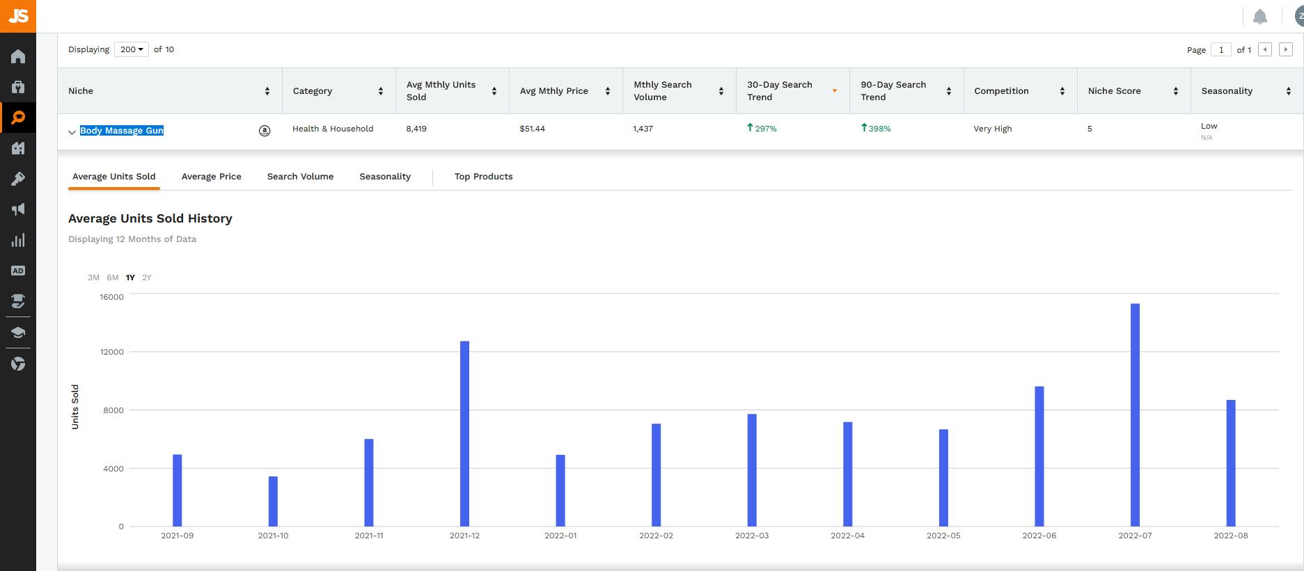Screen dimensions: 1304x571
Task: Collapse the Body Massage Gun row
Action: point(72,131)
